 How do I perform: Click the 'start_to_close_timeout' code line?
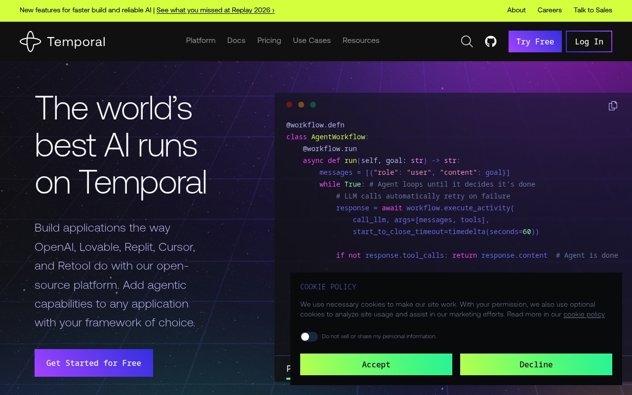(446, 232)
